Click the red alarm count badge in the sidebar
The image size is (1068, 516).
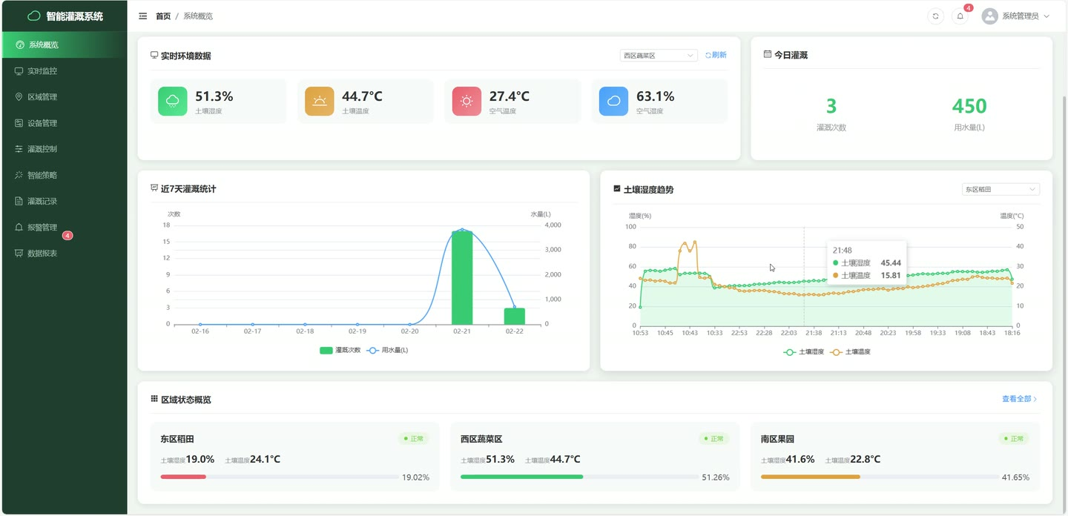click(x=67, y=235)
